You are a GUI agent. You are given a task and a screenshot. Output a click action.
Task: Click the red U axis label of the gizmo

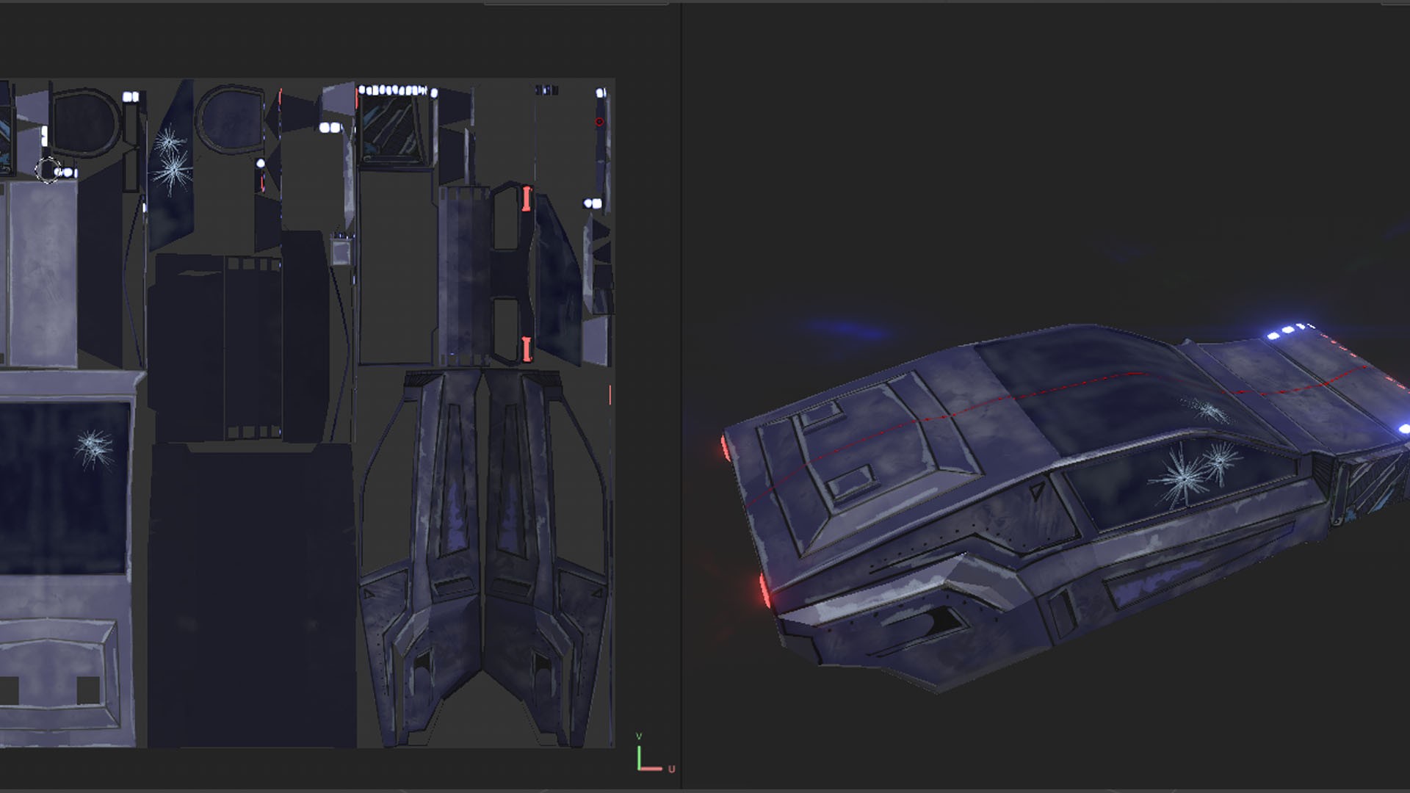tap(671, 769)
